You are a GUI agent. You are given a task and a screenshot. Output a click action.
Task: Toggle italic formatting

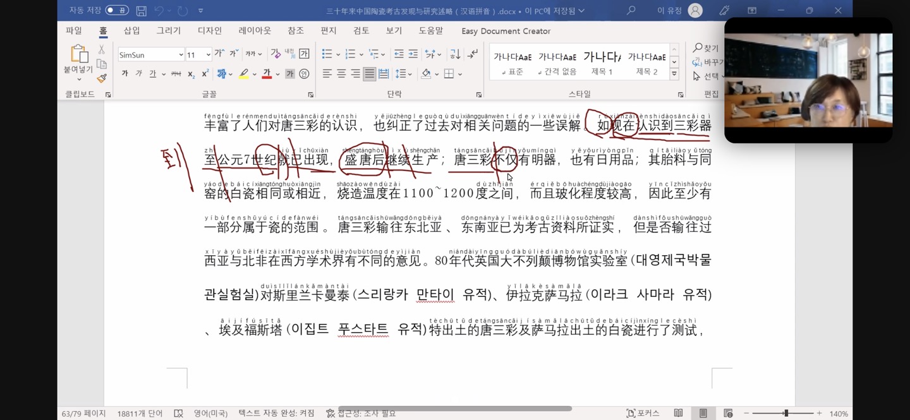point(138,74)
